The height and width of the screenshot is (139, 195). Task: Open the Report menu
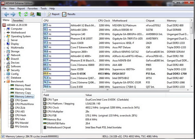(21, 9)
